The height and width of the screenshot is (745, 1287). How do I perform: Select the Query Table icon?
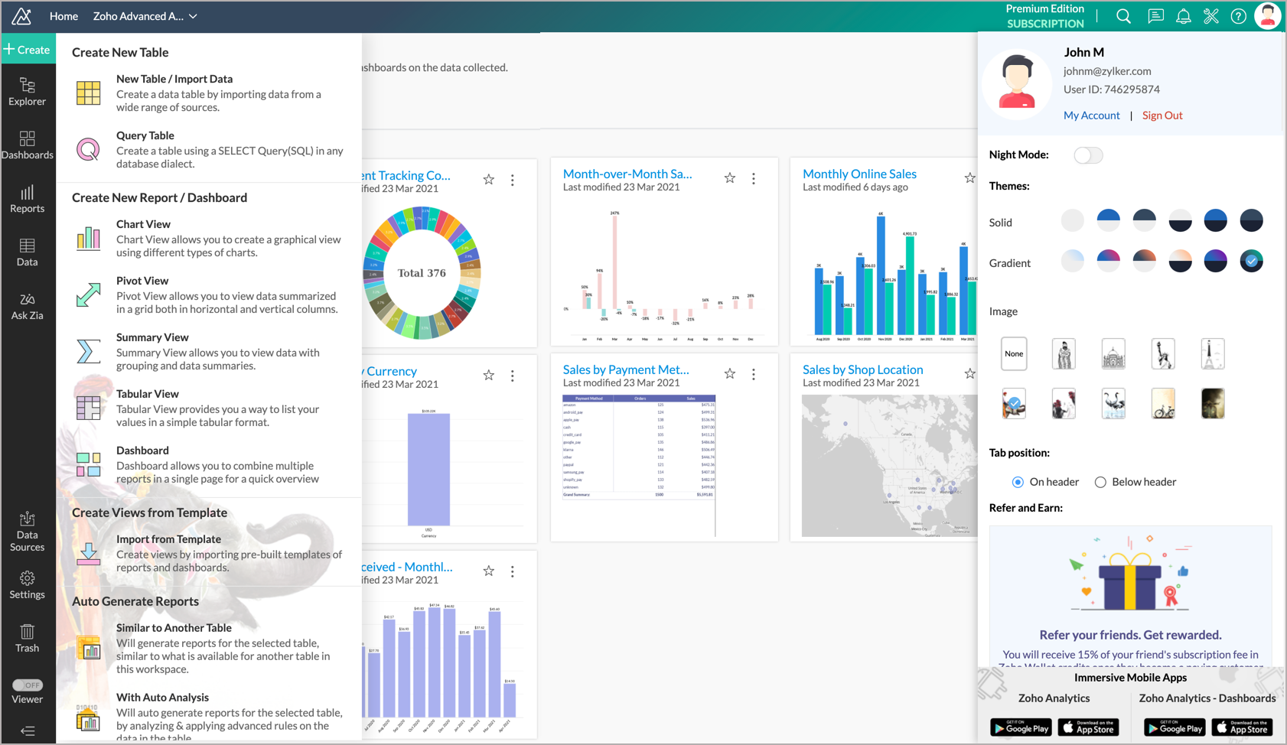click(88, 149)
